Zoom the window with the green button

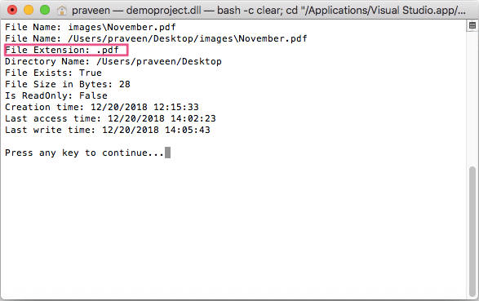pyautogui.click(x=45, y=10)
